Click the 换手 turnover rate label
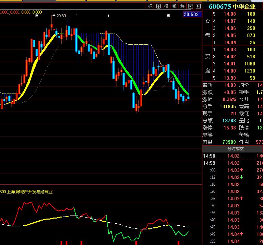The image size is (263, 245). [244, 92]
